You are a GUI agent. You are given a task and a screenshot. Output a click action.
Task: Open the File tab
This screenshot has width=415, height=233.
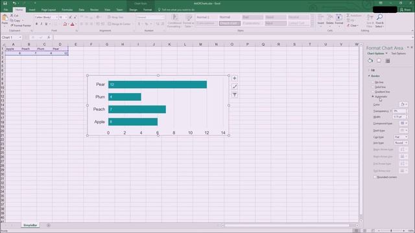[x=6, y=10]
